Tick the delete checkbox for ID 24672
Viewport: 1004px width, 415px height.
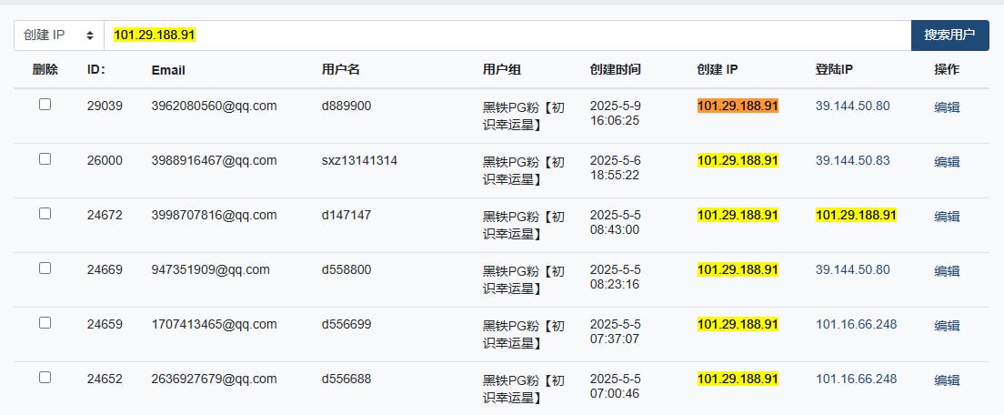[x=45, y=213]
